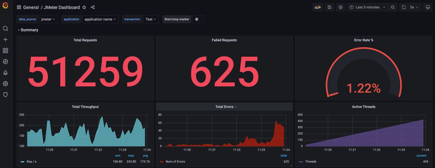Open the Last 5 minutes time picker
Viewport: 435px width, 168px height.
[x=367, y=7]
